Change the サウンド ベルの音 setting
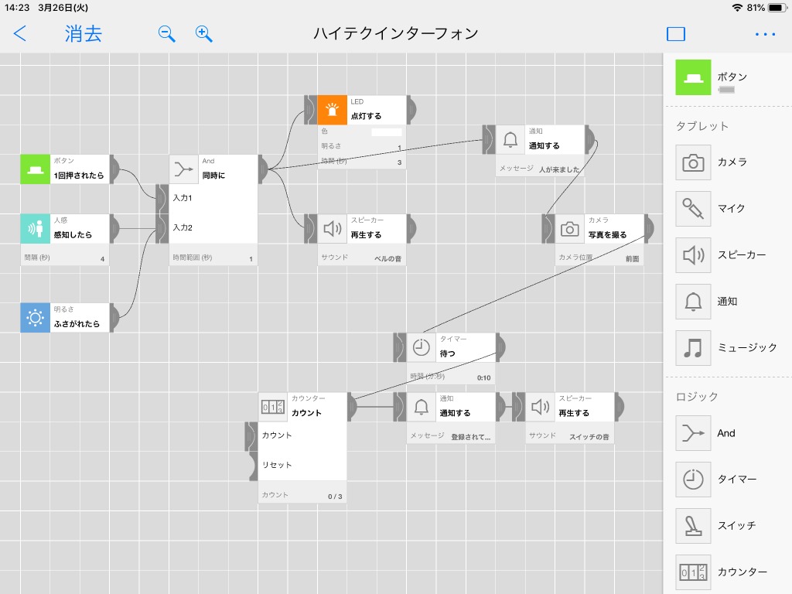792x594 pixels. tap(362, 258)
